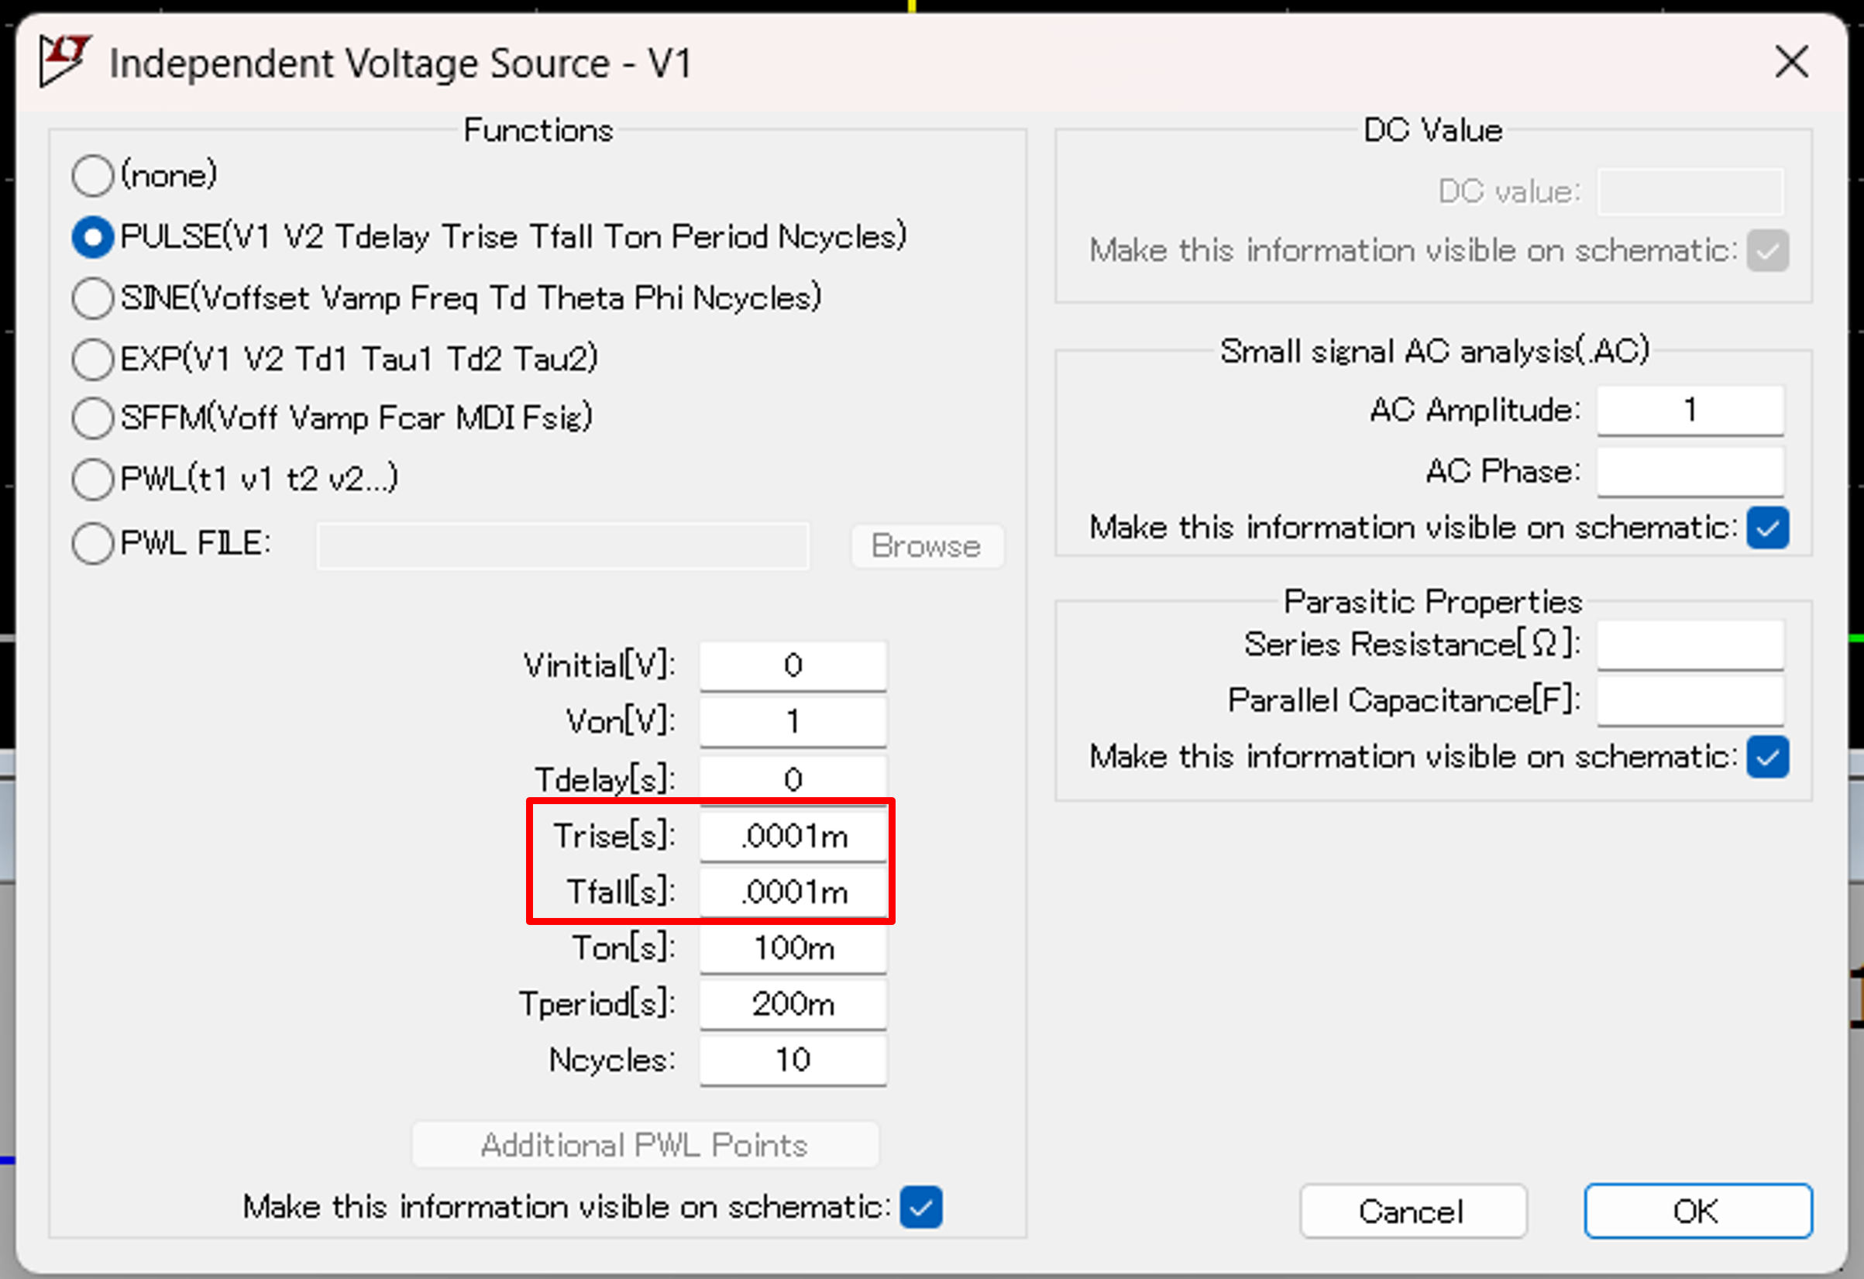Select the SFFM function radio button

(x=93, y=418)
